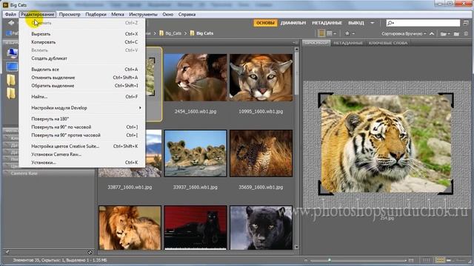
Task: Switch to МЕТАДАННЫЕ workspace
Action: pyautogui.click(x=327, y=23)
